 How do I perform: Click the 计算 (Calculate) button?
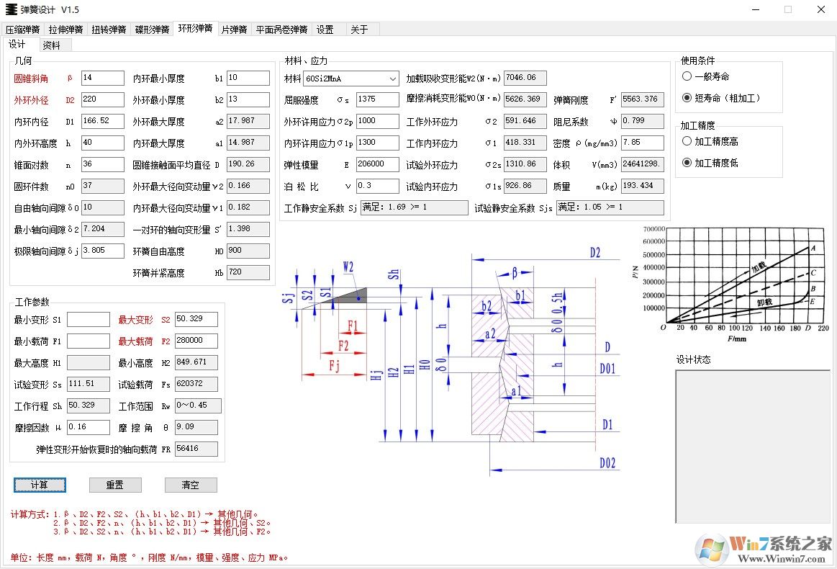coord(40,485)
